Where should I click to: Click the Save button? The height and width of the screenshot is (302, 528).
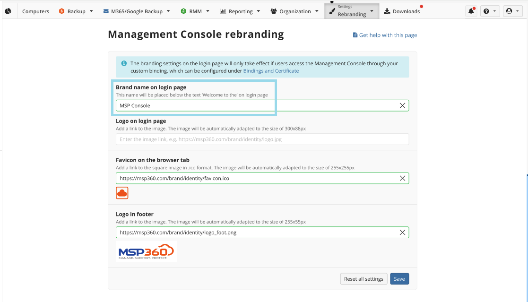tap(399, 279)
